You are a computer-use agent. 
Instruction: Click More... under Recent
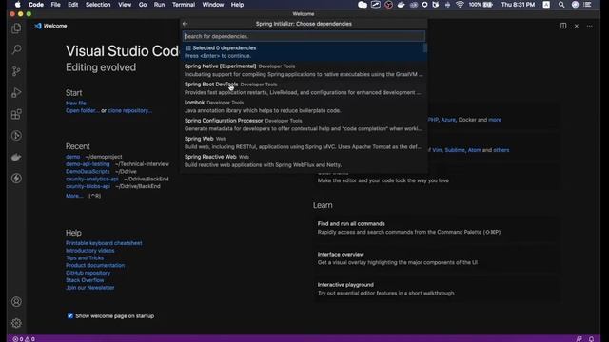coord(74,196)
